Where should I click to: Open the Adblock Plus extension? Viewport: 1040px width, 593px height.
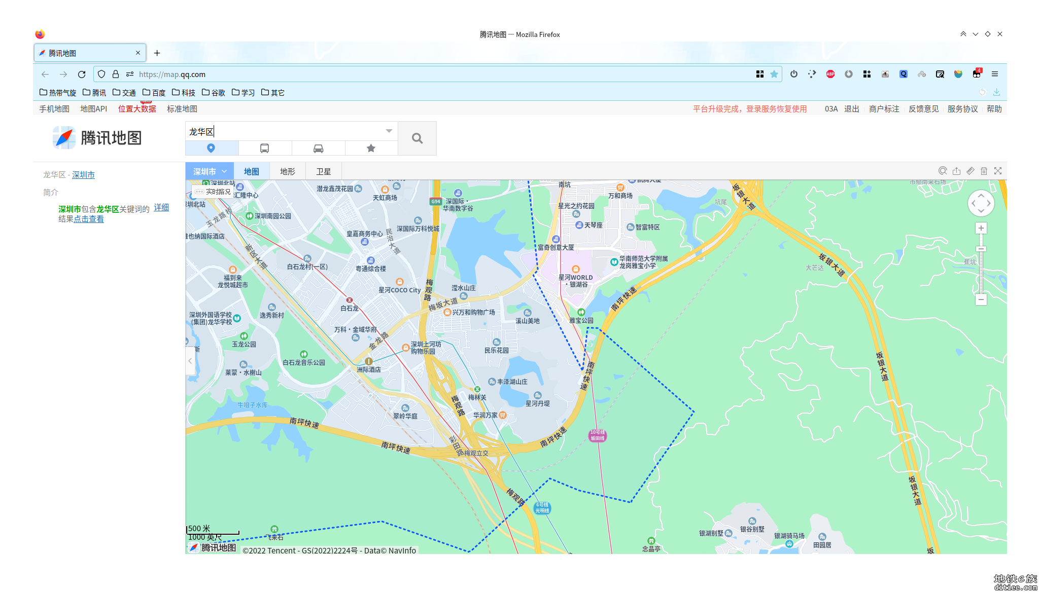pyautogui.click(x=830, y=74)
